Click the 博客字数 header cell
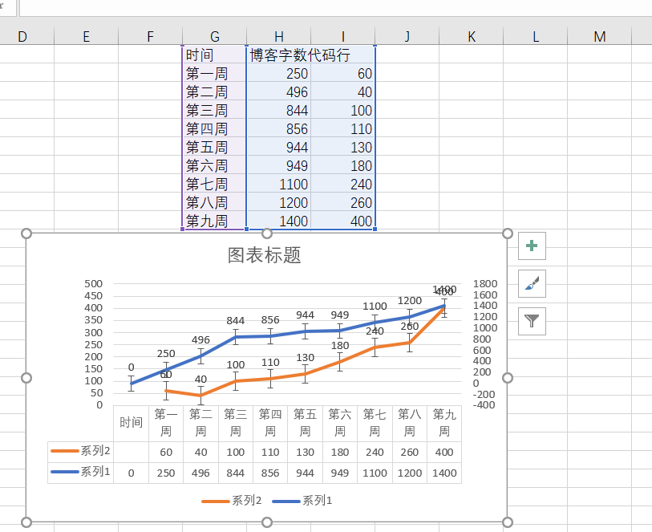The height and width of the screenshot is (532, 652). (x=278, y=55)
